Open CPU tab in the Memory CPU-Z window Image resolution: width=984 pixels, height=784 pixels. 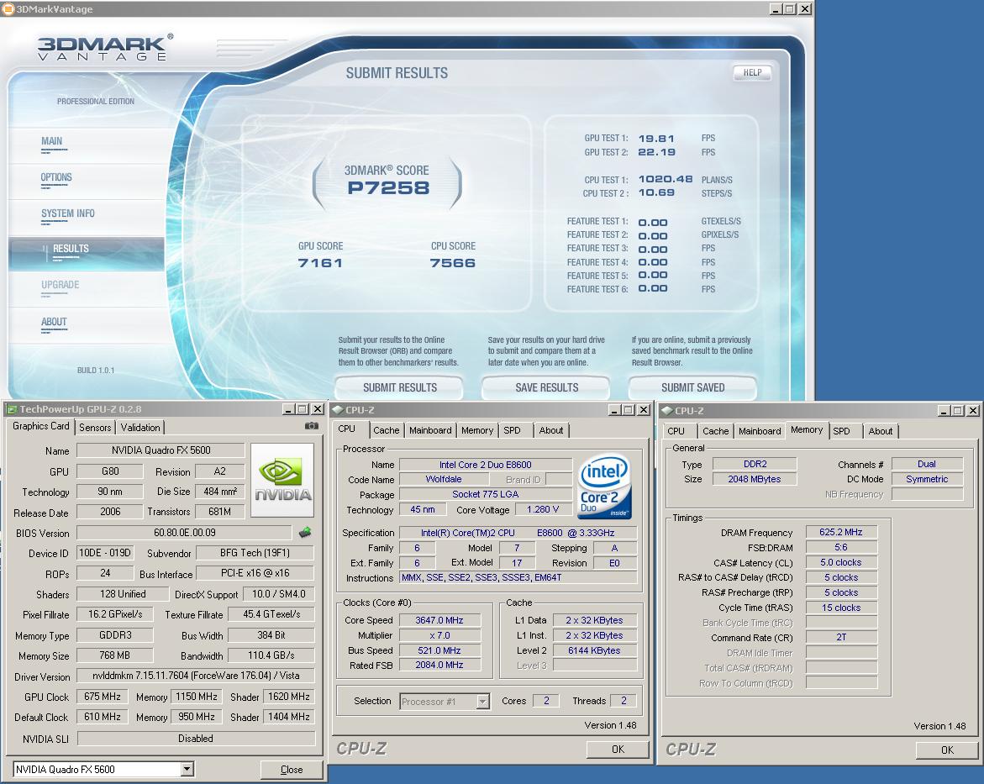676,431
